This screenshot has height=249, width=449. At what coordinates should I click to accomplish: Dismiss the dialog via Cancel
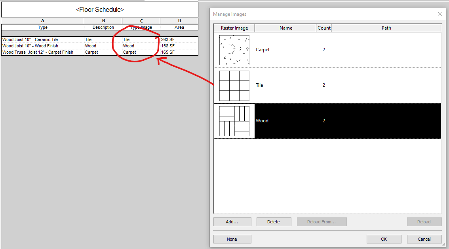click(x=424, y=239)
